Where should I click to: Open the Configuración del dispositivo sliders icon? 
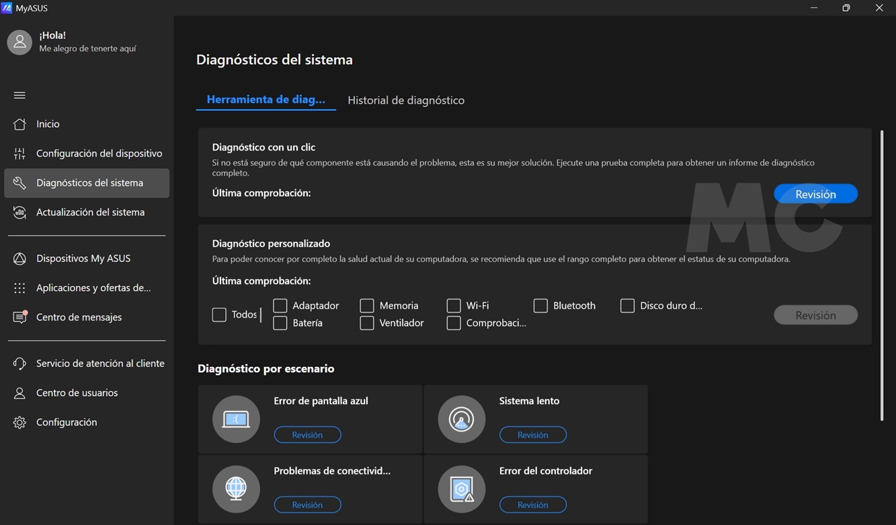click(x=19, y=154)
